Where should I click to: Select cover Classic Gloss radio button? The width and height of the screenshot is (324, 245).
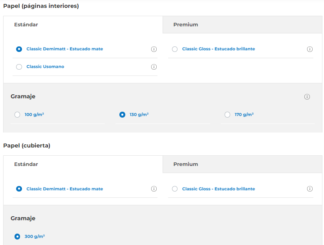175,189
